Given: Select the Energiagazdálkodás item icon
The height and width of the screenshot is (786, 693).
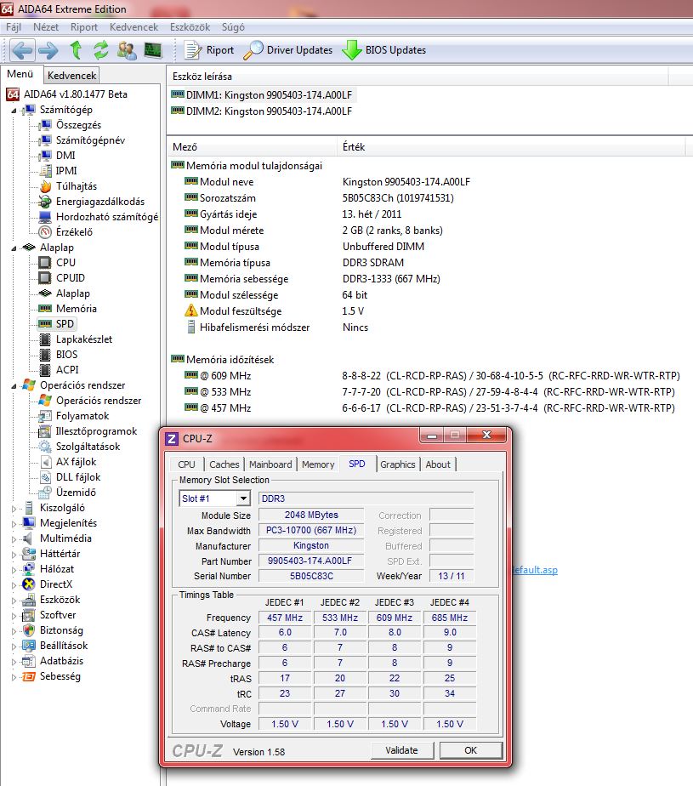Looking at the screenshot, I should pos(45,202).
